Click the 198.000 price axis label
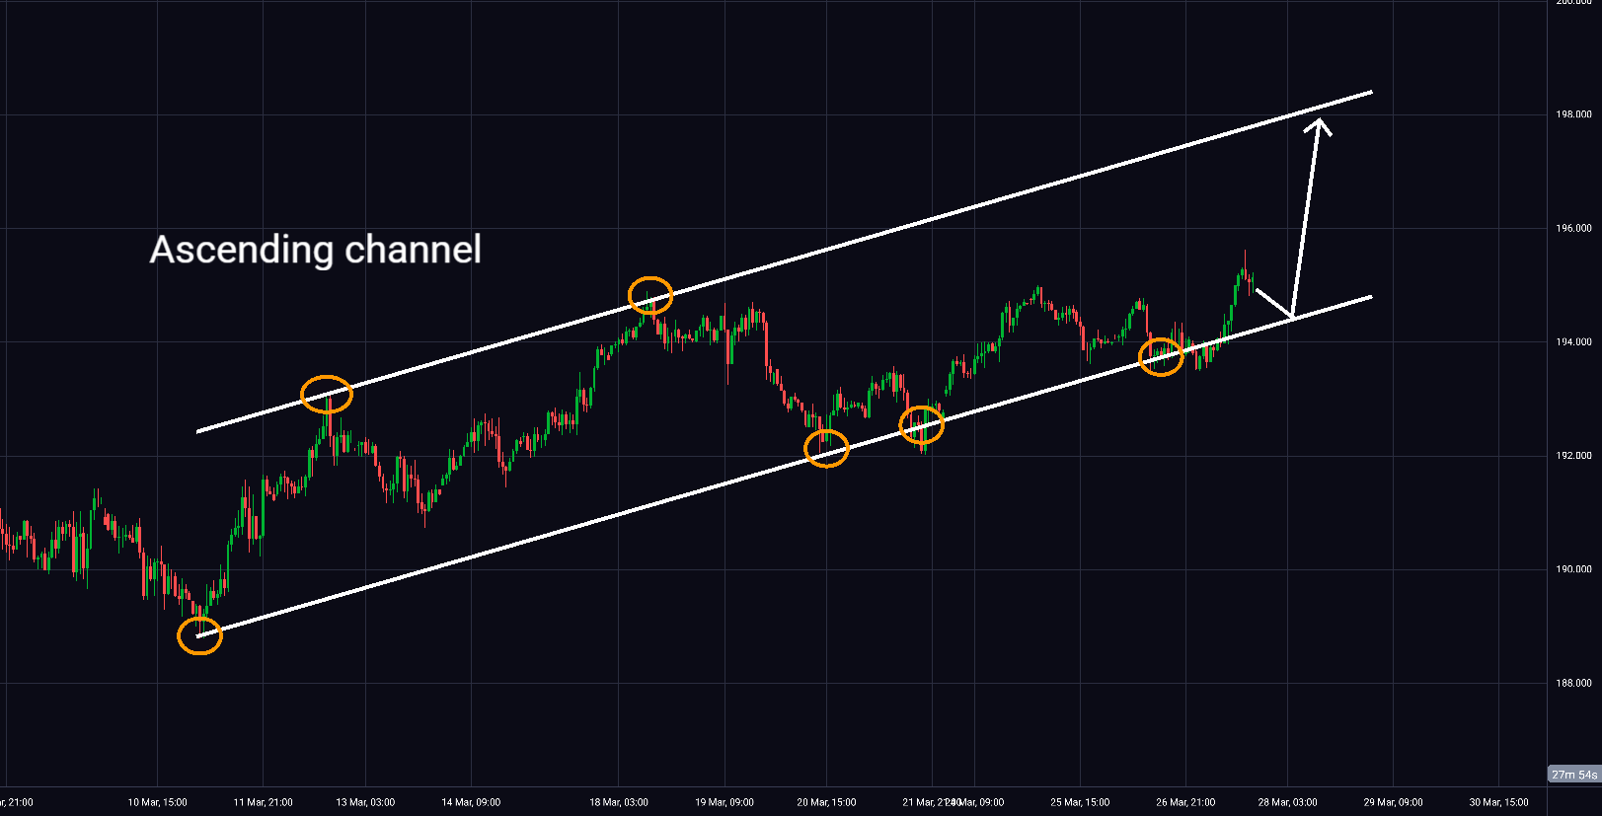 tap(1573, 114)
